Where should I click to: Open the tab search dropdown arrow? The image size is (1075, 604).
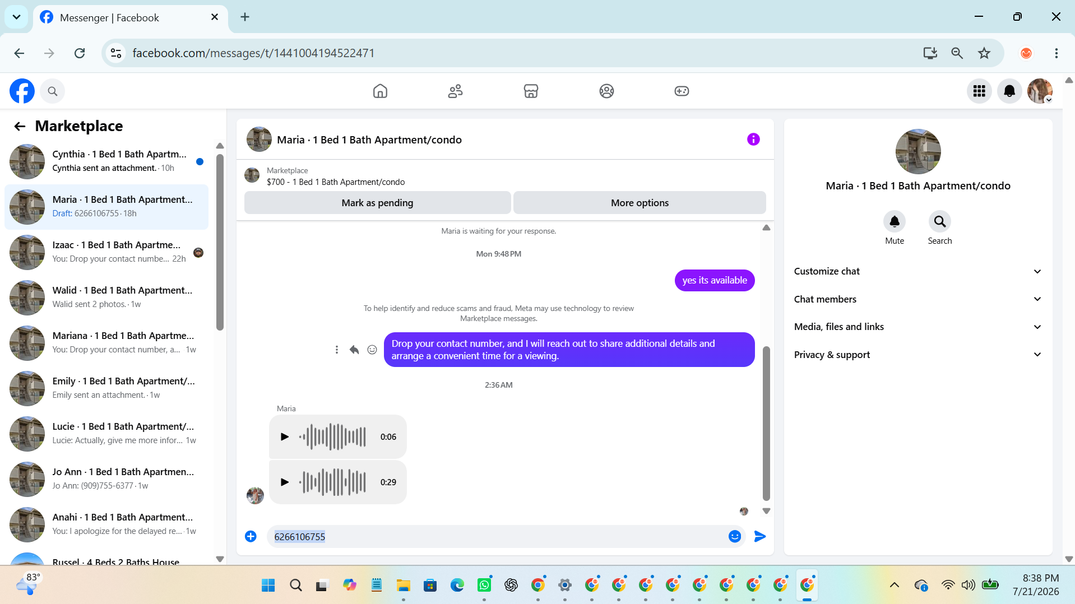tap(16, 17)
